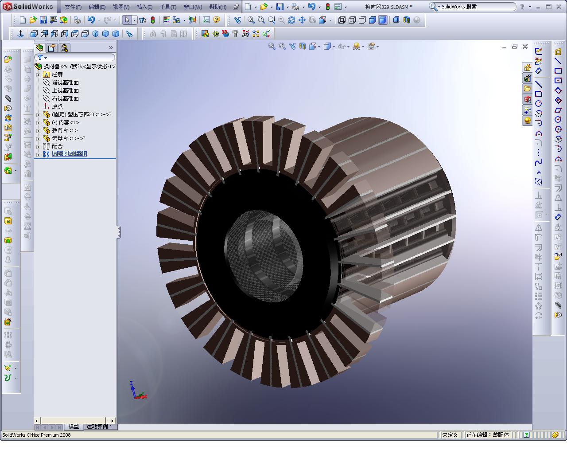Open the 视图(V) menu

(x=121, y=7)
